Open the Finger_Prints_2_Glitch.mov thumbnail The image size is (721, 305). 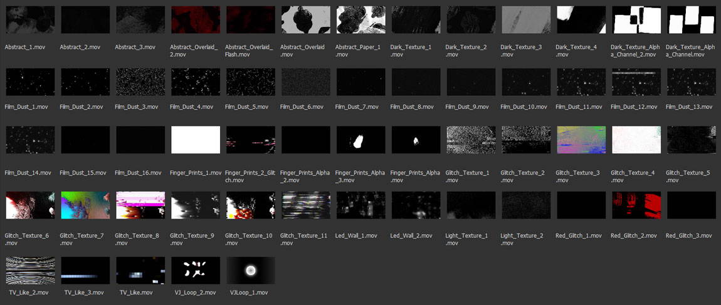pos(251,140)
